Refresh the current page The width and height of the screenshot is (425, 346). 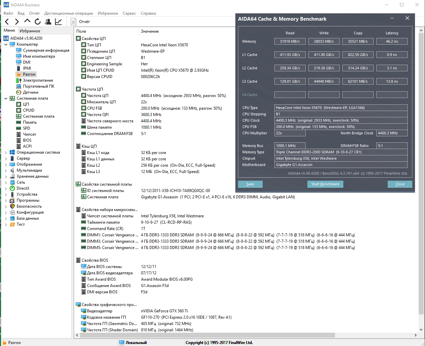tap(38, 22)
